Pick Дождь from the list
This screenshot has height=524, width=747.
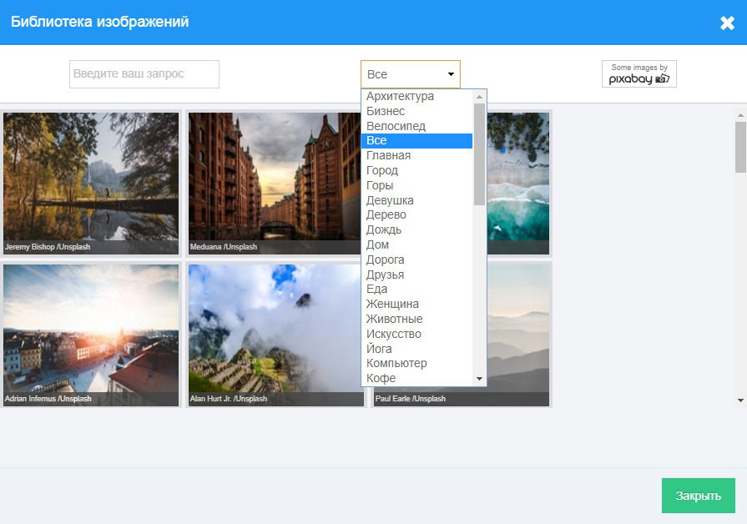416,229
